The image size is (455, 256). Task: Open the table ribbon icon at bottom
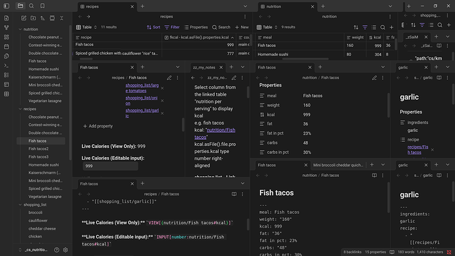pos(7,94)
